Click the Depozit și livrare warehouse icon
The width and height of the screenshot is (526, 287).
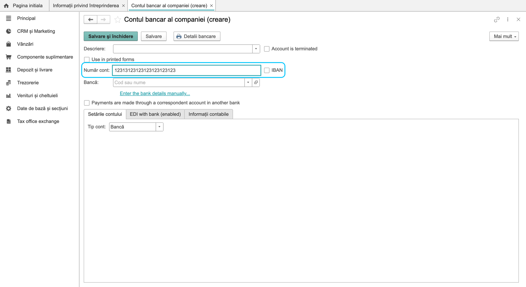pos(8,70)
